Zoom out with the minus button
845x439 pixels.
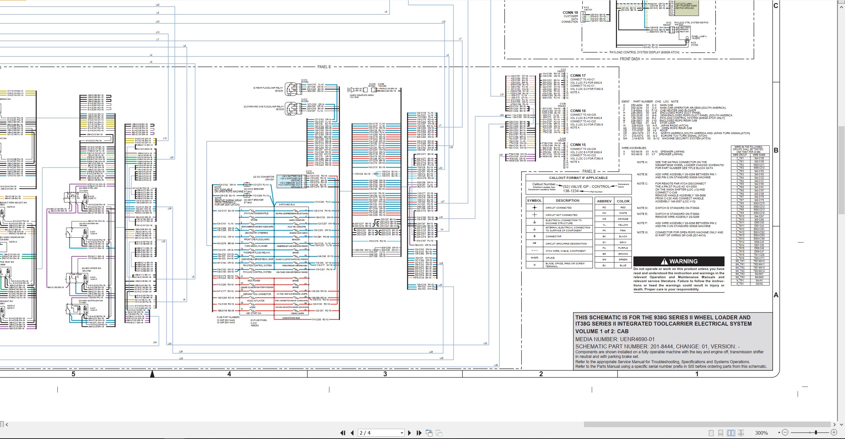point(785,432)
